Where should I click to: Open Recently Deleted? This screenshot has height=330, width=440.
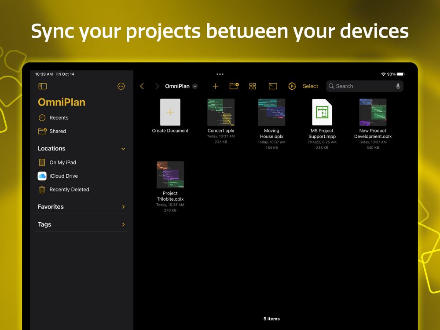tap(81, 189)
